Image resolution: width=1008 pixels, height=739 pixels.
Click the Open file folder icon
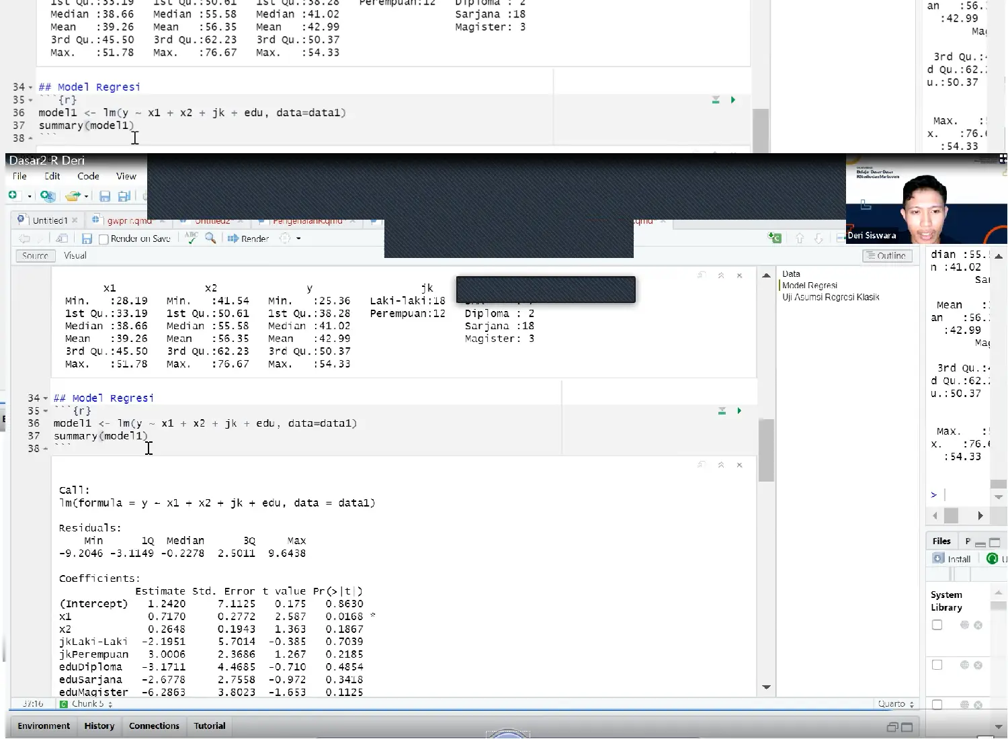[x=73, y=196]
